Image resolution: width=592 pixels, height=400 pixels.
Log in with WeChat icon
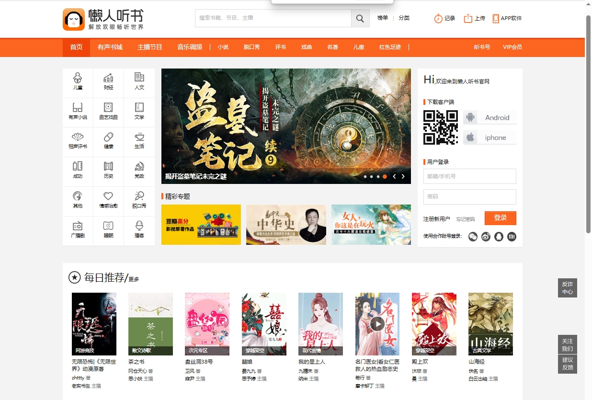(x=473, y=237)
